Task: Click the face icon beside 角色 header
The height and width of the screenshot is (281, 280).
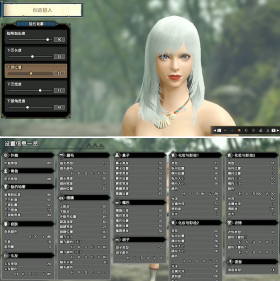Action: coord(6,171)
